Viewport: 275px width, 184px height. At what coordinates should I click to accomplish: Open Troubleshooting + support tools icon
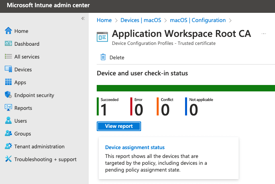[x=8, y=159]
